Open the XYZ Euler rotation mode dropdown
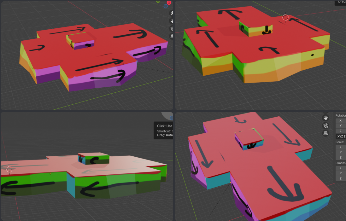The image size is (346, 221). pos(341,137)
